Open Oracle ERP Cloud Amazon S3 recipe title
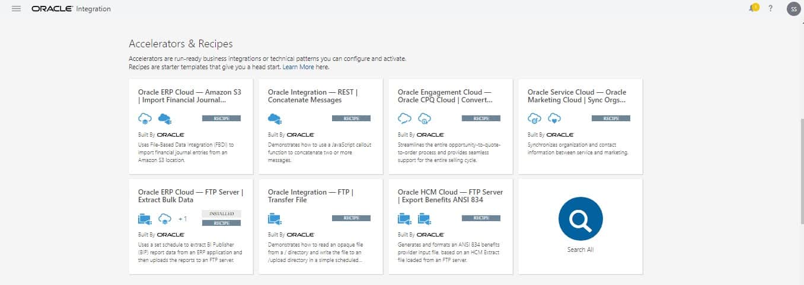Viewport: 804px width, 285px height. 190,96
